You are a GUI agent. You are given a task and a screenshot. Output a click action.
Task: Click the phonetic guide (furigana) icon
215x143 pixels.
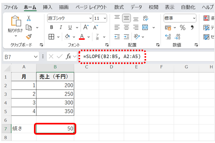tap(97, 37)
